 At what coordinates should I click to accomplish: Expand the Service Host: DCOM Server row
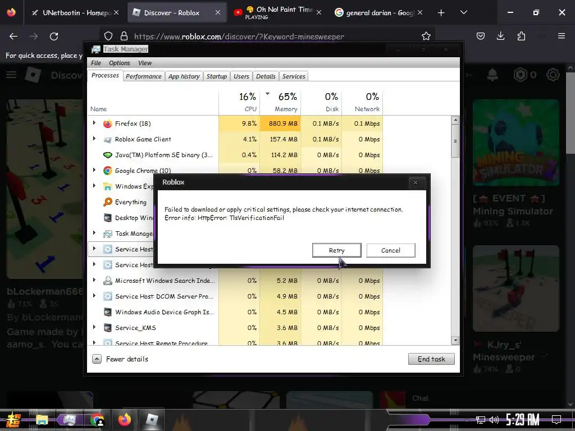(x=94, y=296)
